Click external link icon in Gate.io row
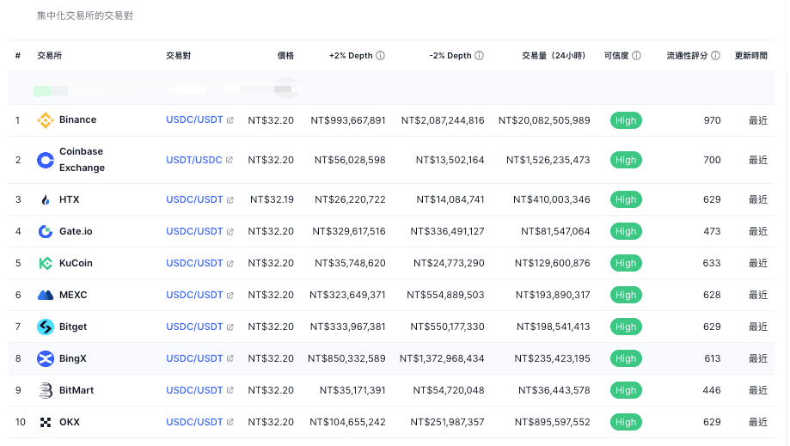Screen dimensions: 790x446 (x=230, y=231)
